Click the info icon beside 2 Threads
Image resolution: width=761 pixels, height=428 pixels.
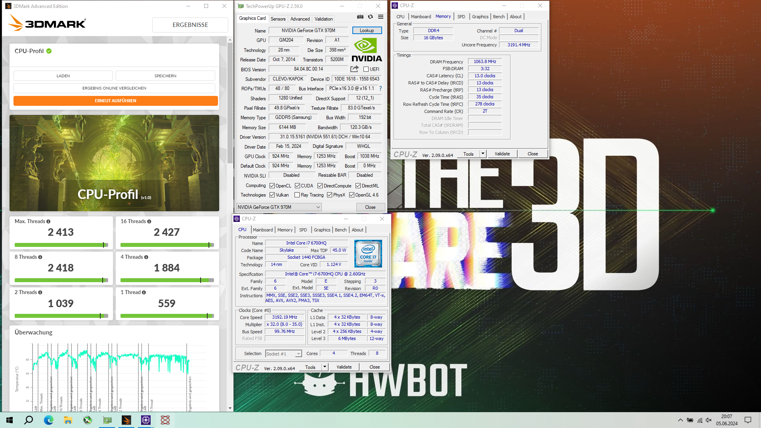pos(40,292)
